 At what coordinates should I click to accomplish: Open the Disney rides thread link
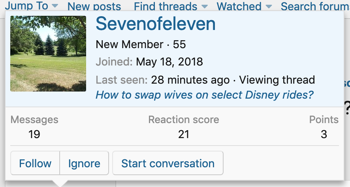205,95
